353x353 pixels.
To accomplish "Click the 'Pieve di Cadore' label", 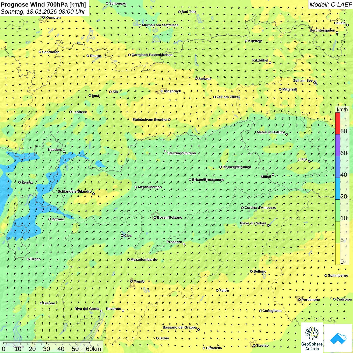I will (253, 223).
